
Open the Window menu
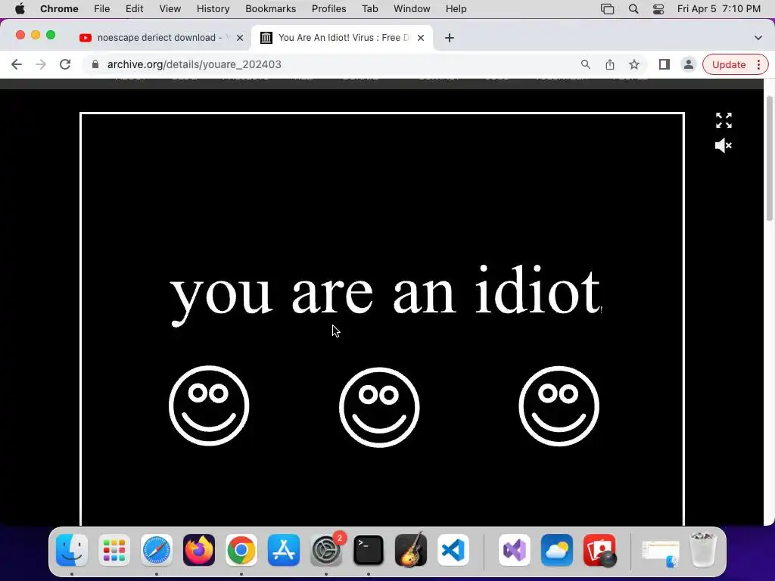[412, 9]
